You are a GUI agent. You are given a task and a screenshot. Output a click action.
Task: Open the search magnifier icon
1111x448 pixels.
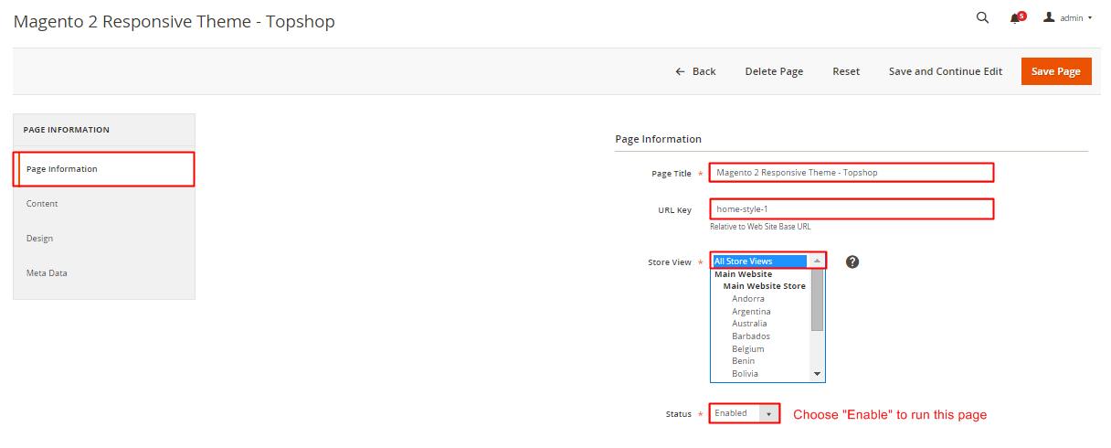click(x=982, y=17)
